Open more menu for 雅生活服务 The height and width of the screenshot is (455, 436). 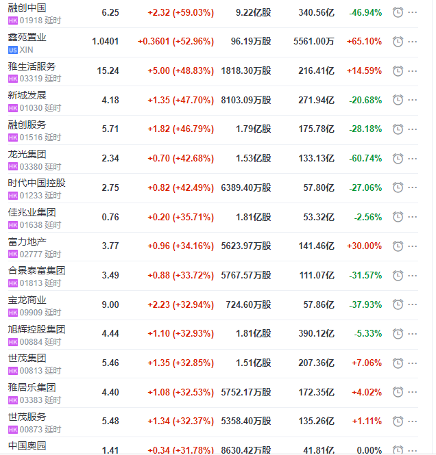(x=413, y=70)
